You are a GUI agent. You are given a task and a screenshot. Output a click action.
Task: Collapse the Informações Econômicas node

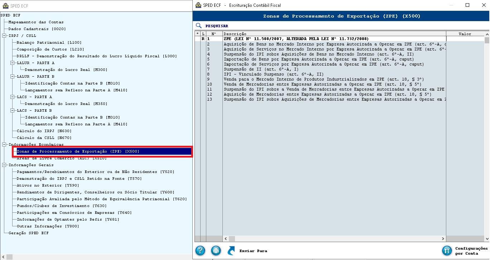point(4,144)
